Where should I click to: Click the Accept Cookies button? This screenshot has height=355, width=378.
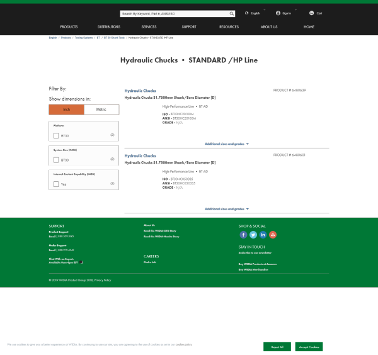pyautogui.click(x=309, y=347)
